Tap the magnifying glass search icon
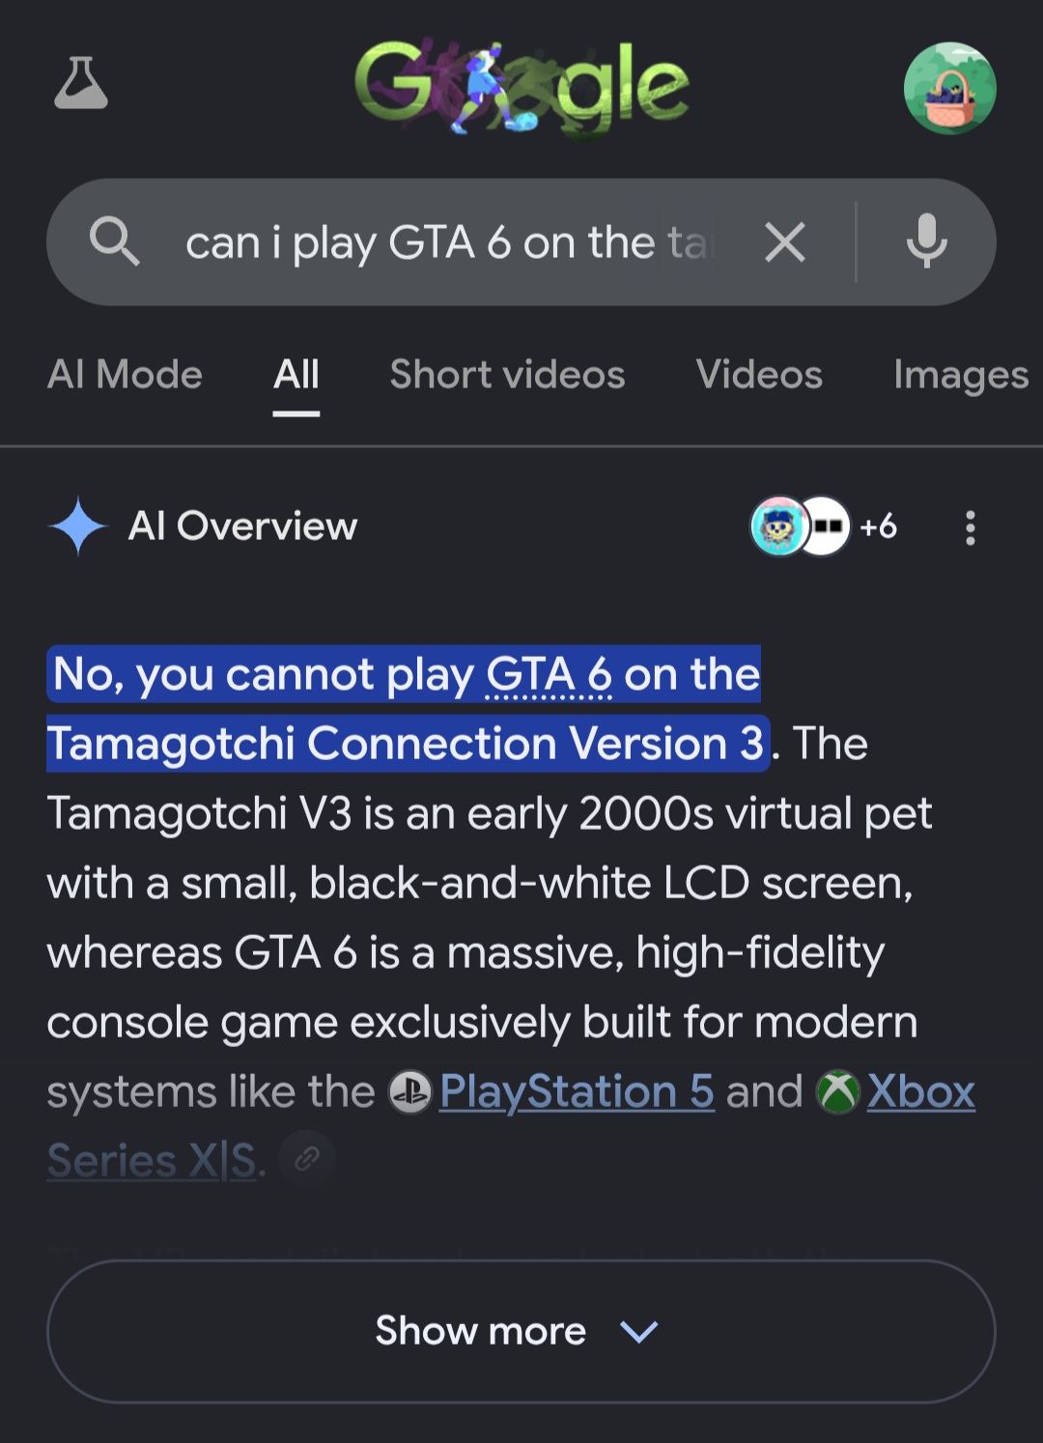 click(x=114, y=241)
